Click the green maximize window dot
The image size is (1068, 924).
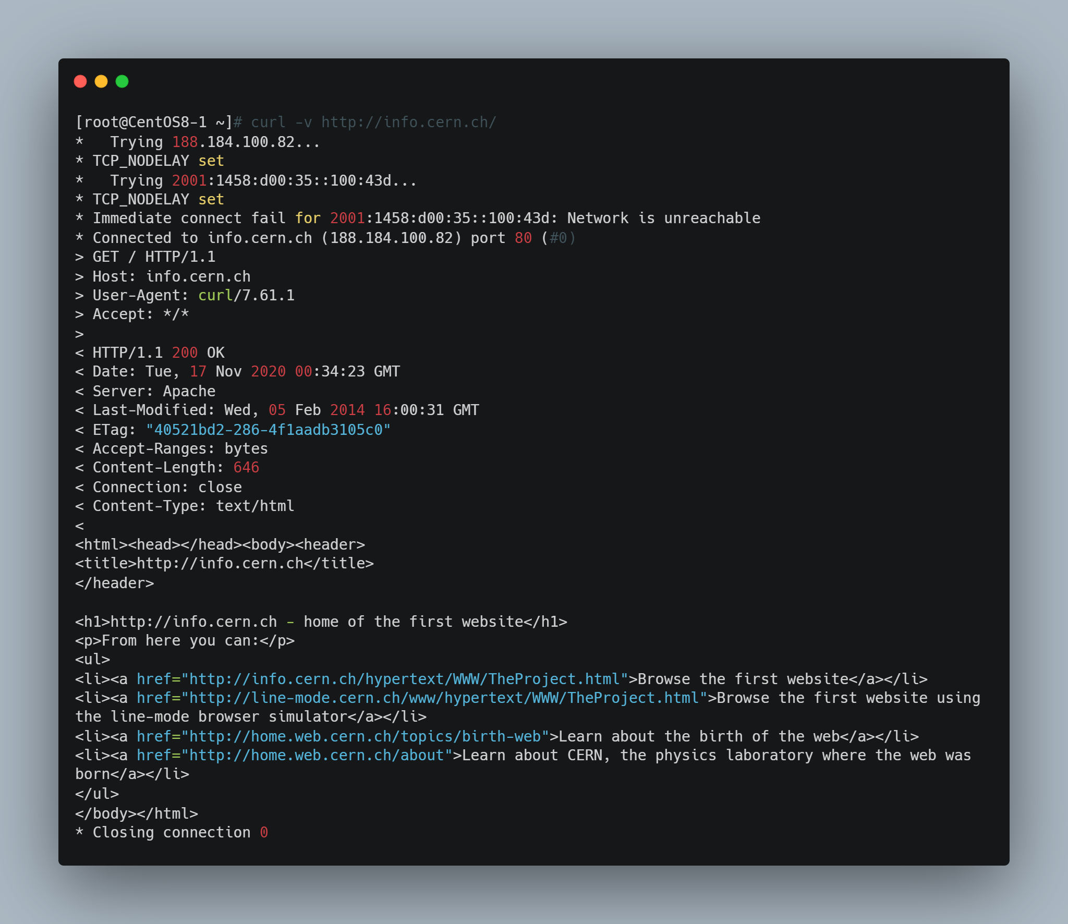click(x=122, y=81)
